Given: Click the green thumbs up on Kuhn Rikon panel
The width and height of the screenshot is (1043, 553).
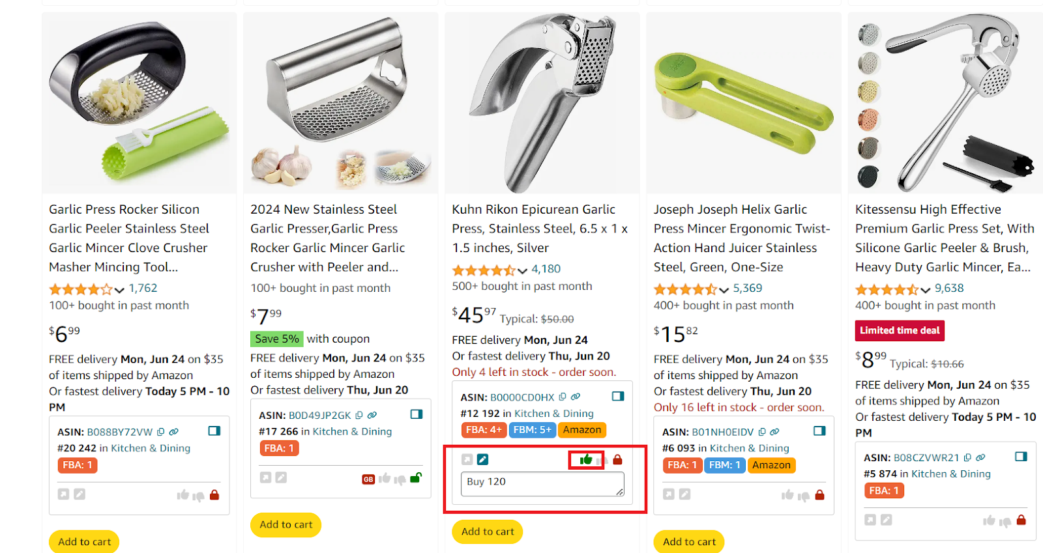Looking at the screenshot, I should (587, 459).
